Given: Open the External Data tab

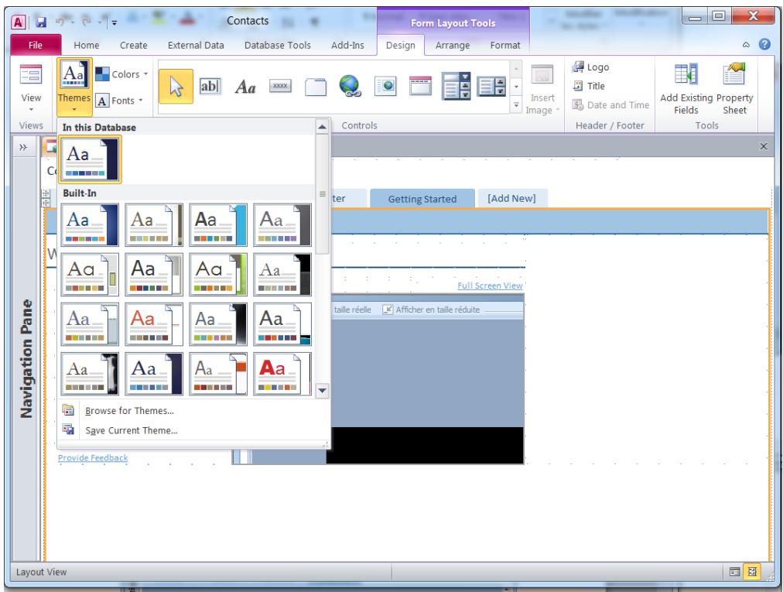Looking at the screenshot, I should 196,45.
